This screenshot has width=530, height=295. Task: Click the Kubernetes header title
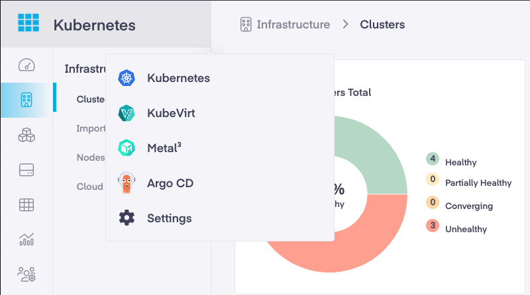point(94,25)
